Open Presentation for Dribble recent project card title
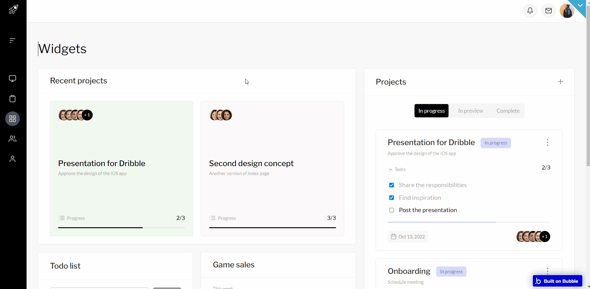 [102, 163]
